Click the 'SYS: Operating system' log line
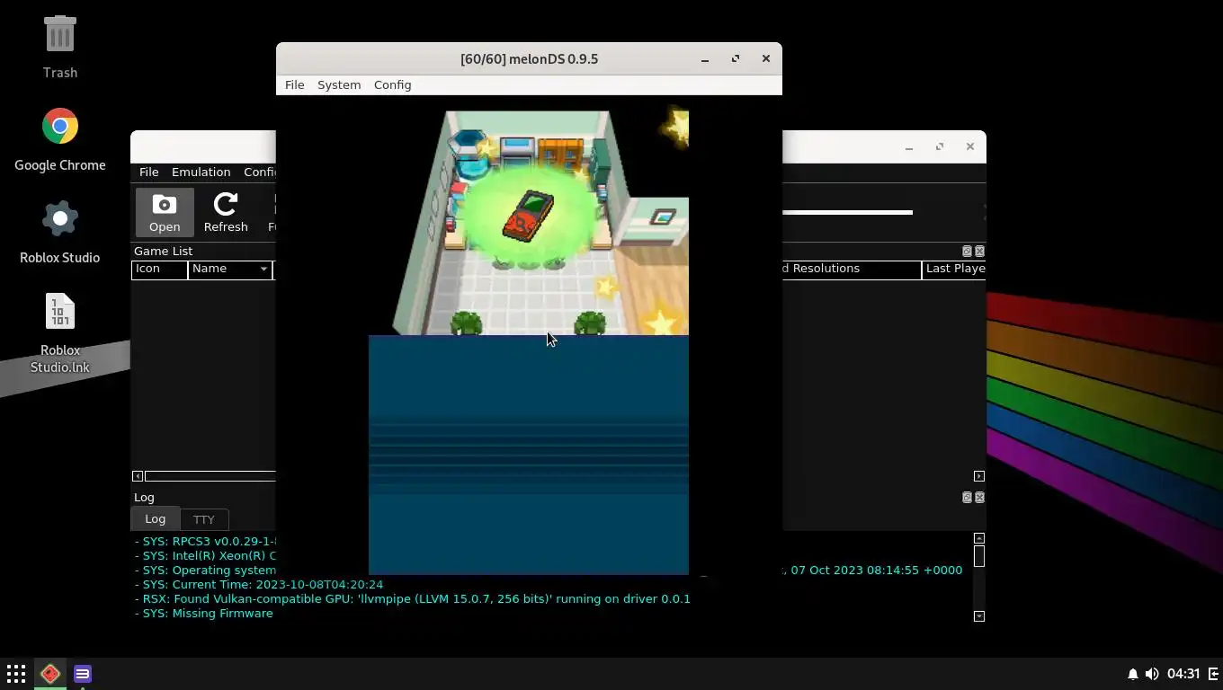This screenshot has width=1223, height=690. click(x=206, y=571)
